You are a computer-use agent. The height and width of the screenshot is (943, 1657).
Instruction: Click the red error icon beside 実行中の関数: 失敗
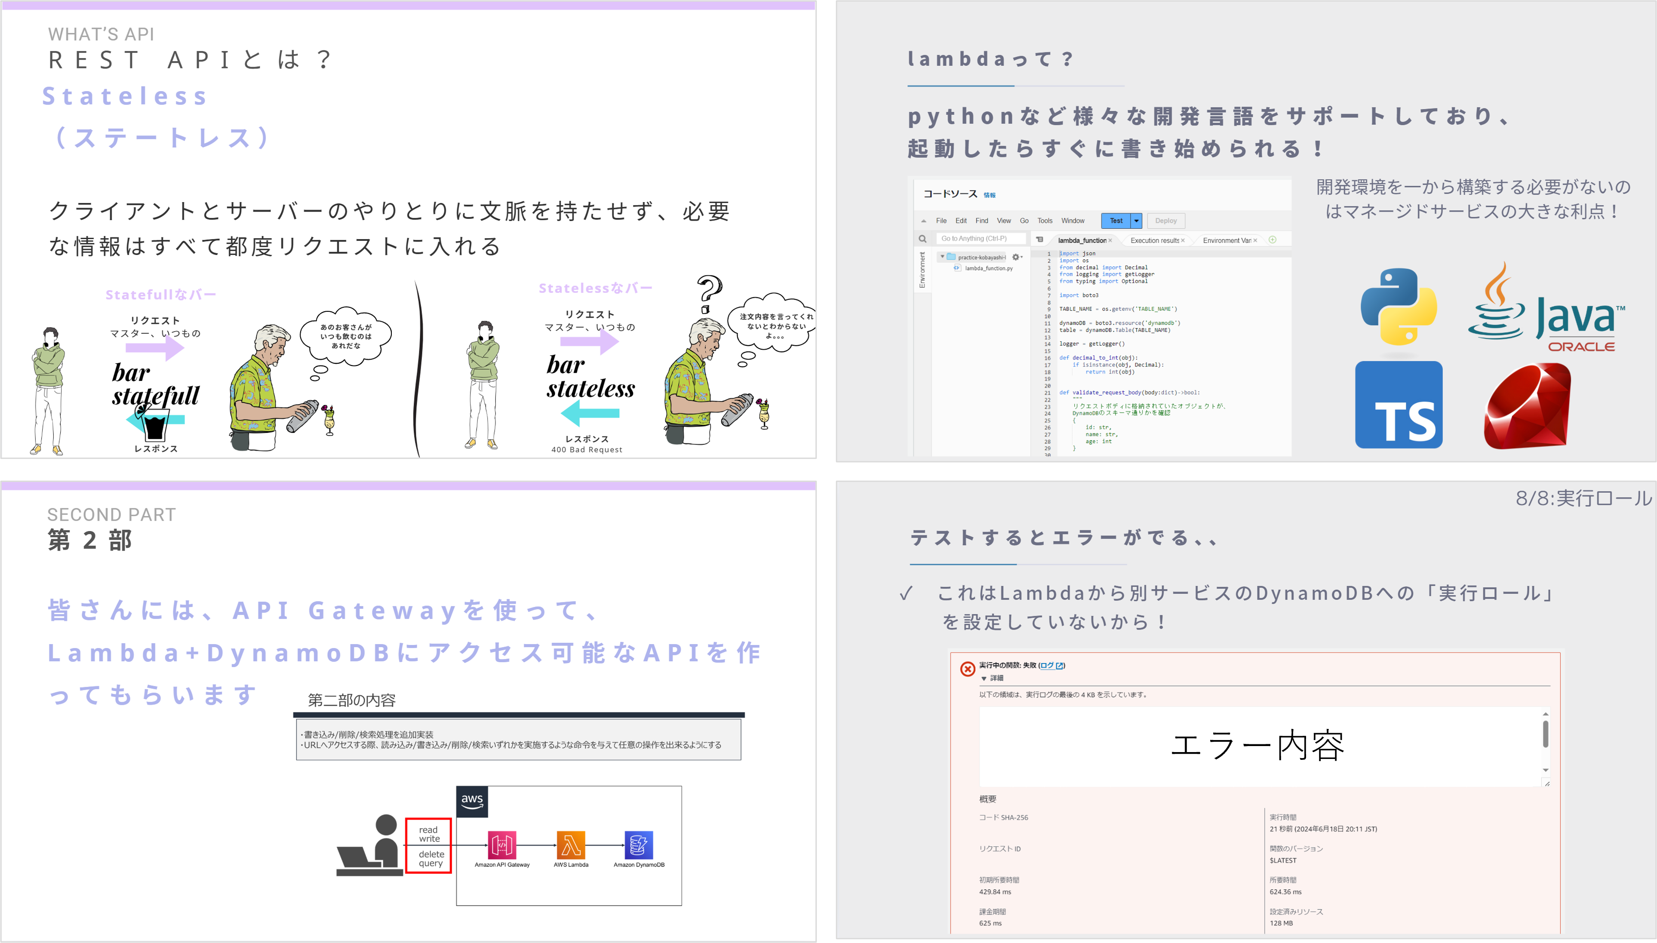968,668
